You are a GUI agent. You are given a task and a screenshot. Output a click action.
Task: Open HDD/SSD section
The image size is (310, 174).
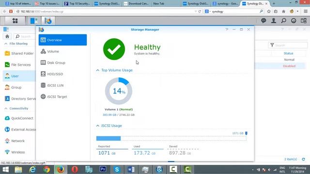pyautogui.click(x=62, y=74)
